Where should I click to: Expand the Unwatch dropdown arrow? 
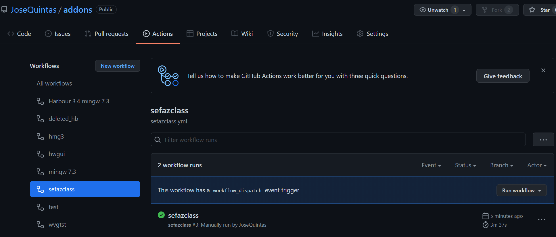(464, 10)
